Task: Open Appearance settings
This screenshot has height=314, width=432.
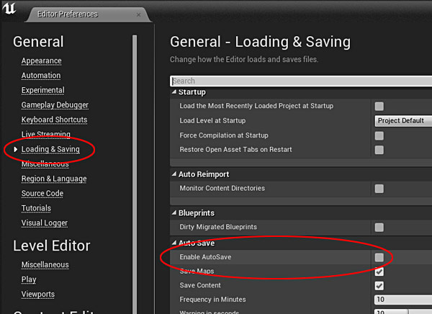Action: [41, 60]
